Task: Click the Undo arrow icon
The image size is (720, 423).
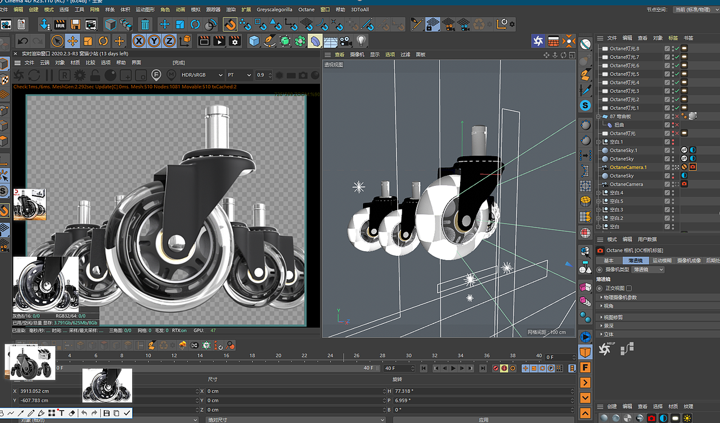Action: click(22, 41)
